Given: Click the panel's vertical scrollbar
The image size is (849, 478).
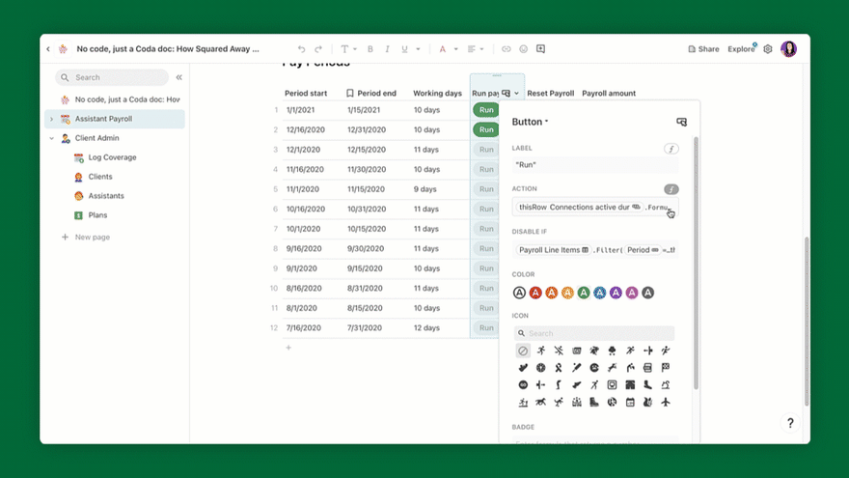Looking at the screenshot, I should click(x=696, y=263).
